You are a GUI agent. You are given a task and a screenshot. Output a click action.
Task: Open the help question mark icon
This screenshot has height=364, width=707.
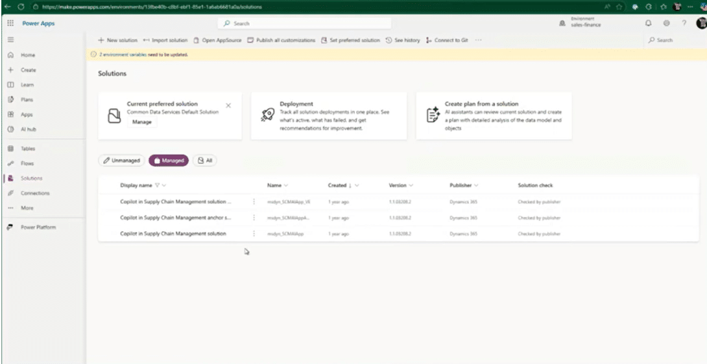pyautogui.click(x=684, y=23)
